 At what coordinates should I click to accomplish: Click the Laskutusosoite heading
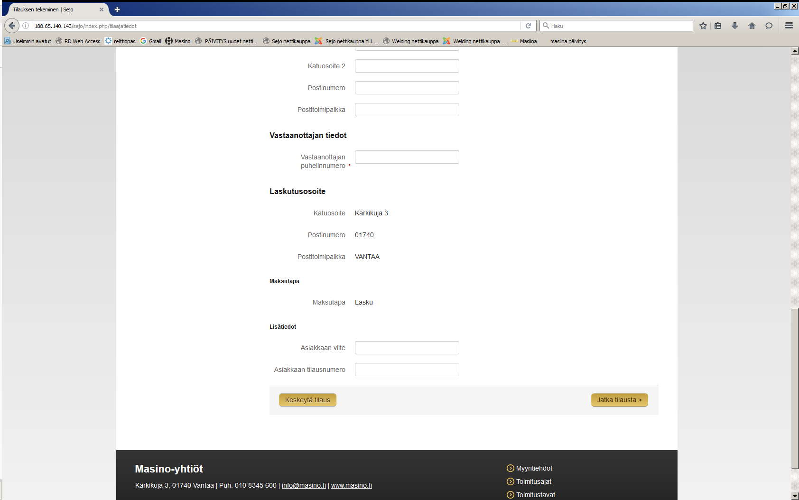coord(297,191)
